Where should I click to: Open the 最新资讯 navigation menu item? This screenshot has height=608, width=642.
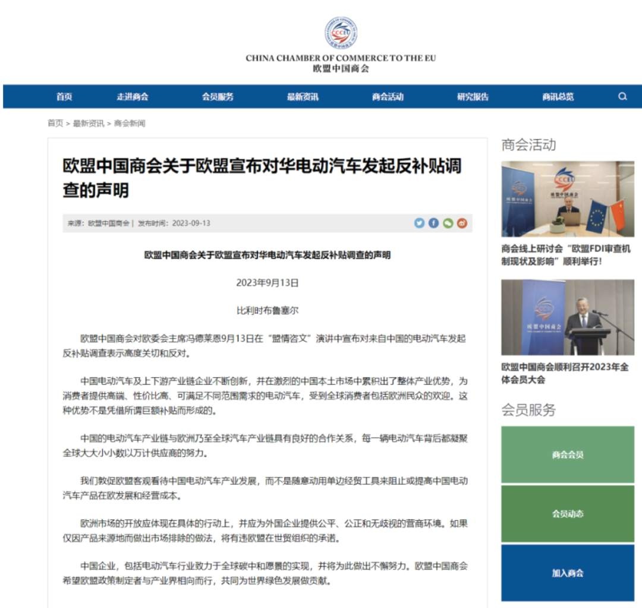pyautogui.click(x=303, y=97)
